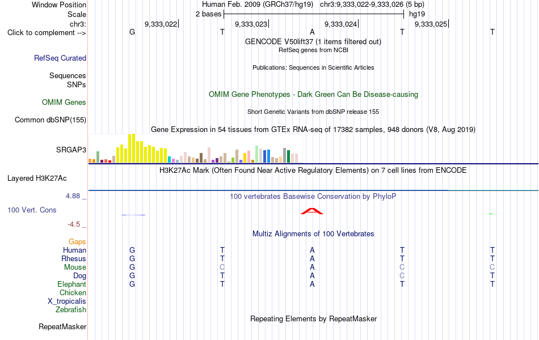Click 'Multiz Alignments of 100 Vertebrates' title
The height and width of the screenshot is (340, 539).
[313, 234]
